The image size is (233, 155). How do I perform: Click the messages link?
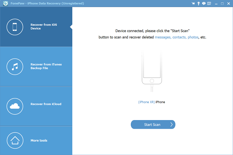pos(163,37)
